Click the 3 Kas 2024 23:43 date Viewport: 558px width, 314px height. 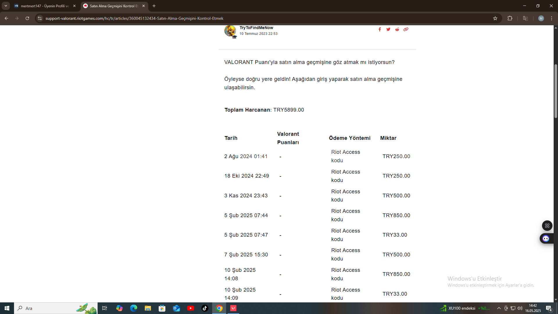(246, 196)
